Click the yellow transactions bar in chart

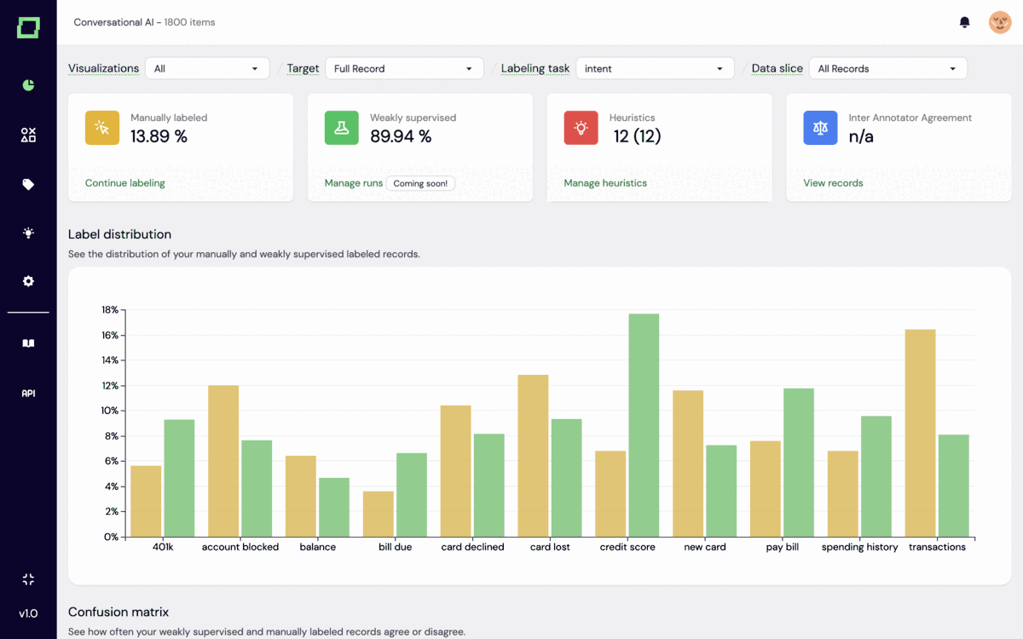[x=920, y=435]
